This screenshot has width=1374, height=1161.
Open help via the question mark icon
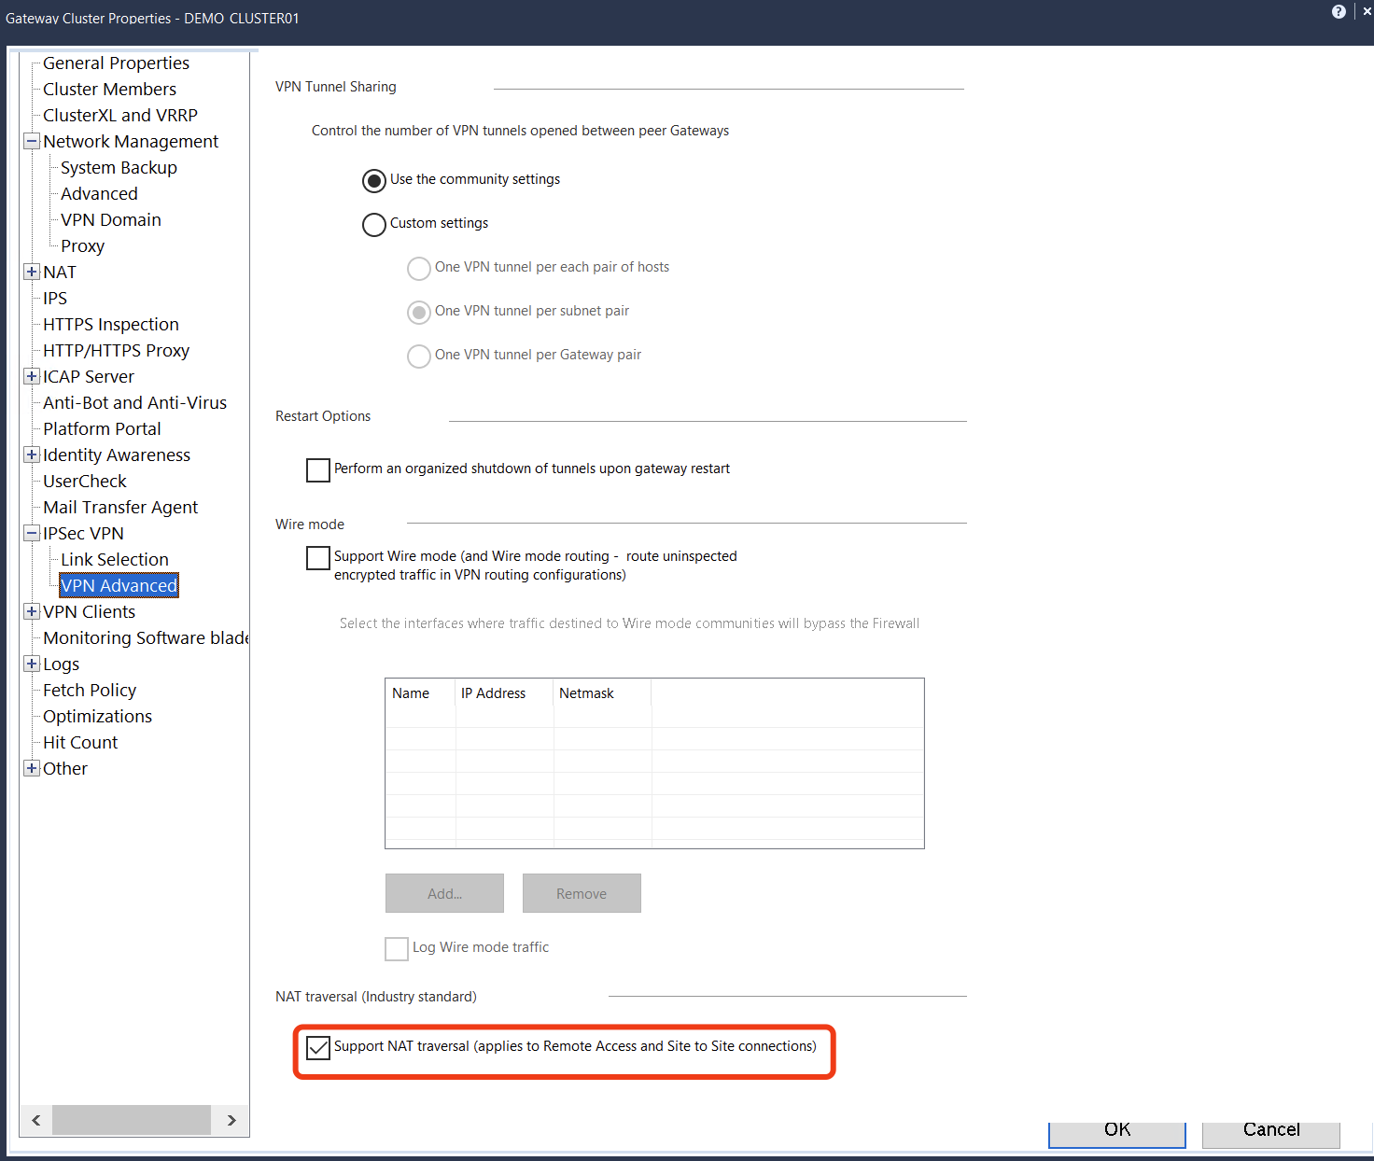1339,11
